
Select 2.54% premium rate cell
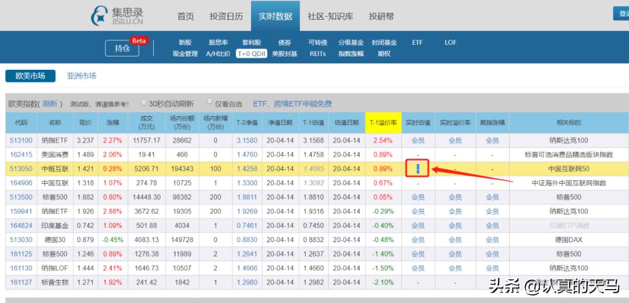(383, 140)
